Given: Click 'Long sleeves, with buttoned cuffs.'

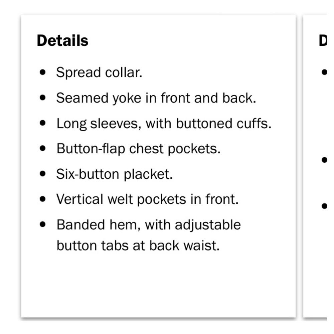Looking at the screenshot, I should 164,124.
